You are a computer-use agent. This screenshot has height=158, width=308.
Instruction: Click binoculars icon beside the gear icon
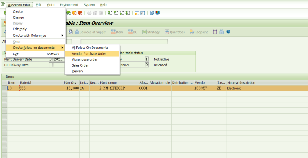click(x=222, y=32)
